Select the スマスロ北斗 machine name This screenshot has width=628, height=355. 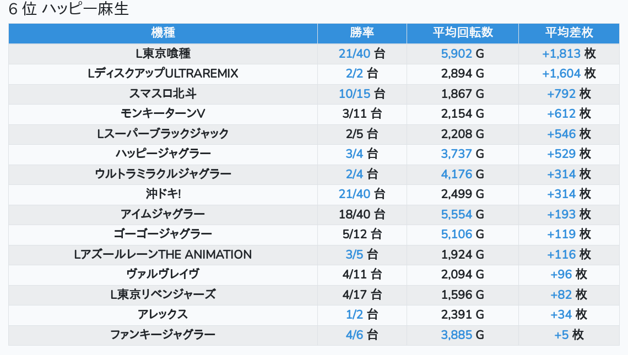point(163,94)
